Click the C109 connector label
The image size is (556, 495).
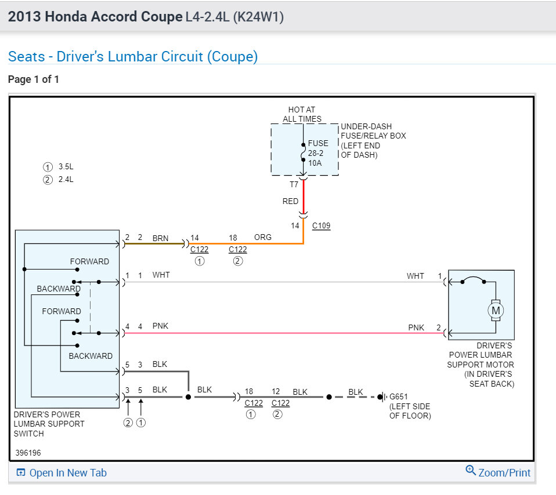pos(321,225)
